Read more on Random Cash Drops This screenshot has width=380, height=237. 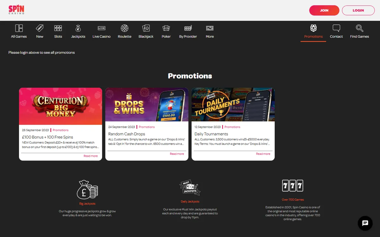click(177, 154)
